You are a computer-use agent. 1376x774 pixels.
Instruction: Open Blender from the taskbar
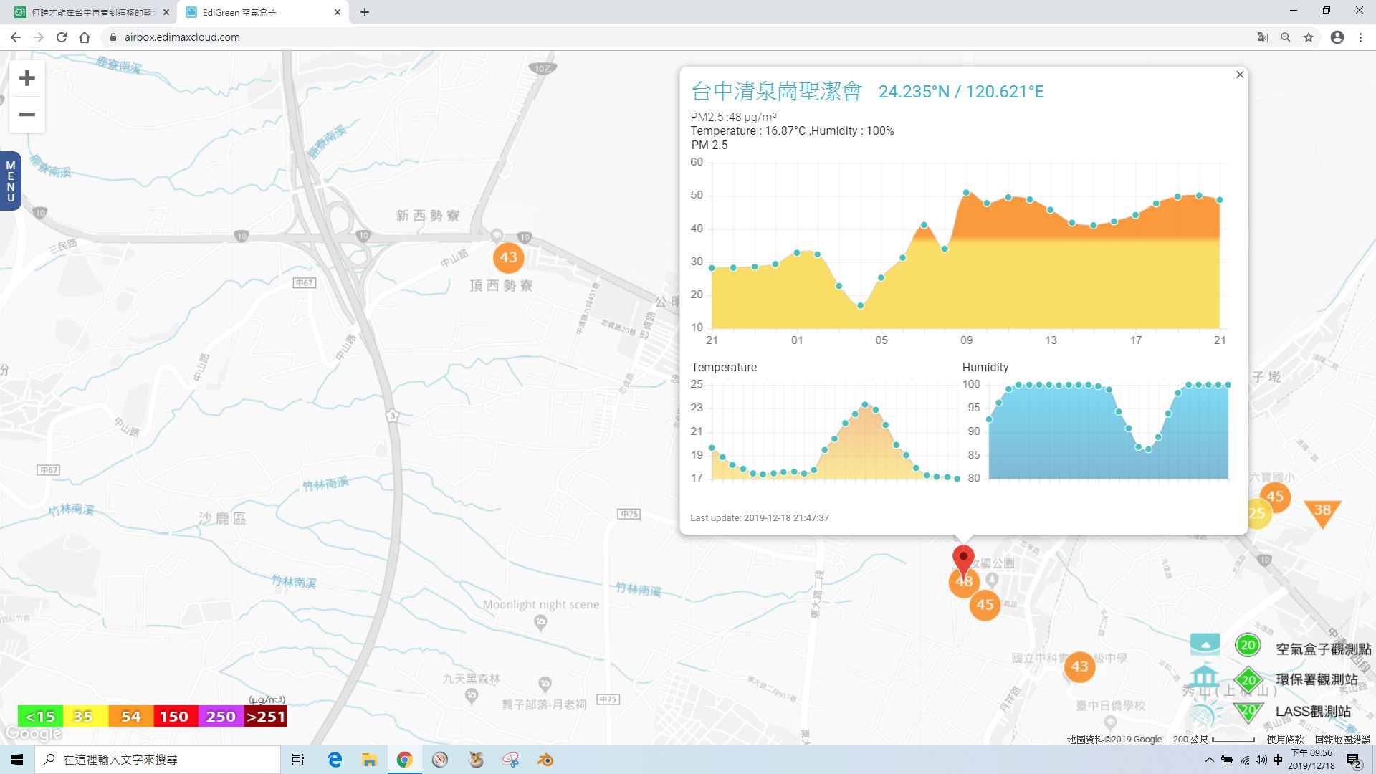coord(545,760)
